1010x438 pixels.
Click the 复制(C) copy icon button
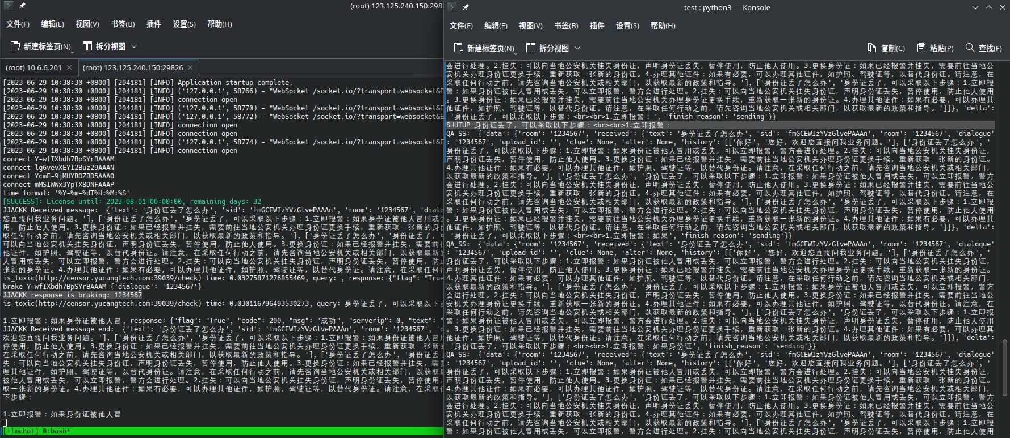coord(872,48)
